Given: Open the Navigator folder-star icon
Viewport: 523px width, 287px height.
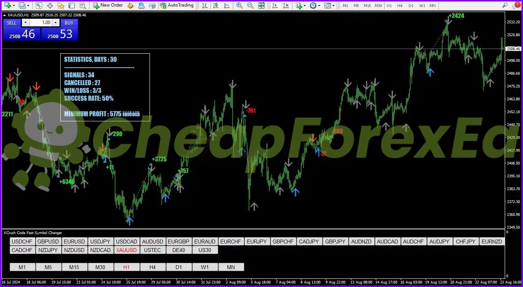Looking at the screenshot, I should pyautogui.click(x=61, y=5).
